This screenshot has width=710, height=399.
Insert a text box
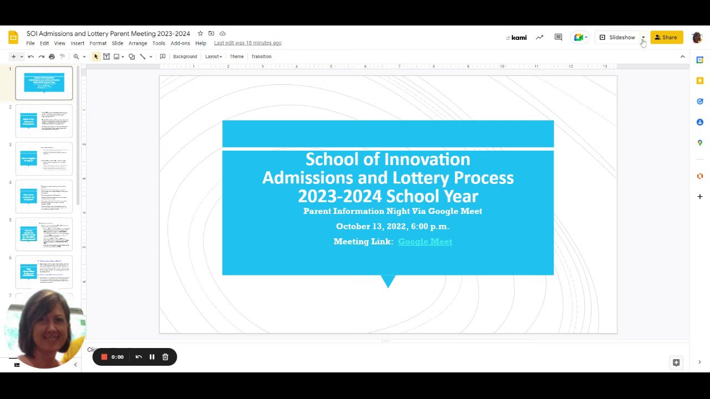106,57
